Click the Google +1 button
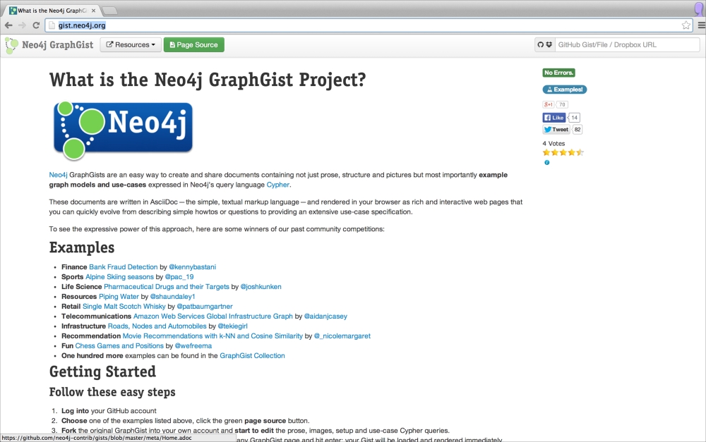 click(x=549, y=104)
